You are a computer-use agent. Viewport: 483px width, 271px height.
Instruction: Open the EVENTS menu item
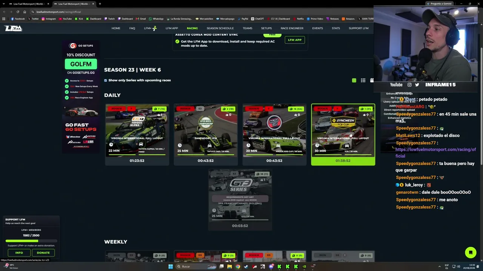pos(317,28)
